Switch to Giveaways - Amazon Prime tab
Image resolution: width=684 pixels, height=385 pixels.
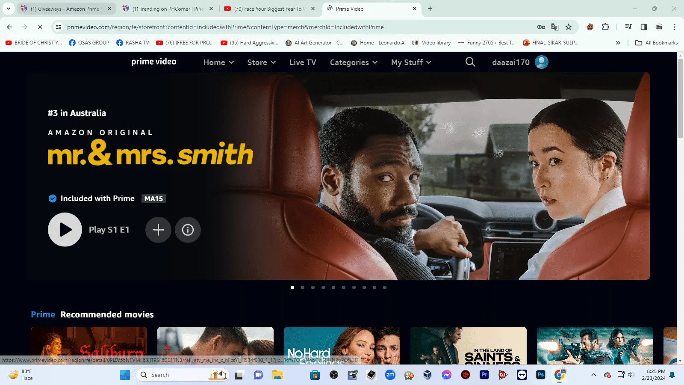click(x=66, y=9)
